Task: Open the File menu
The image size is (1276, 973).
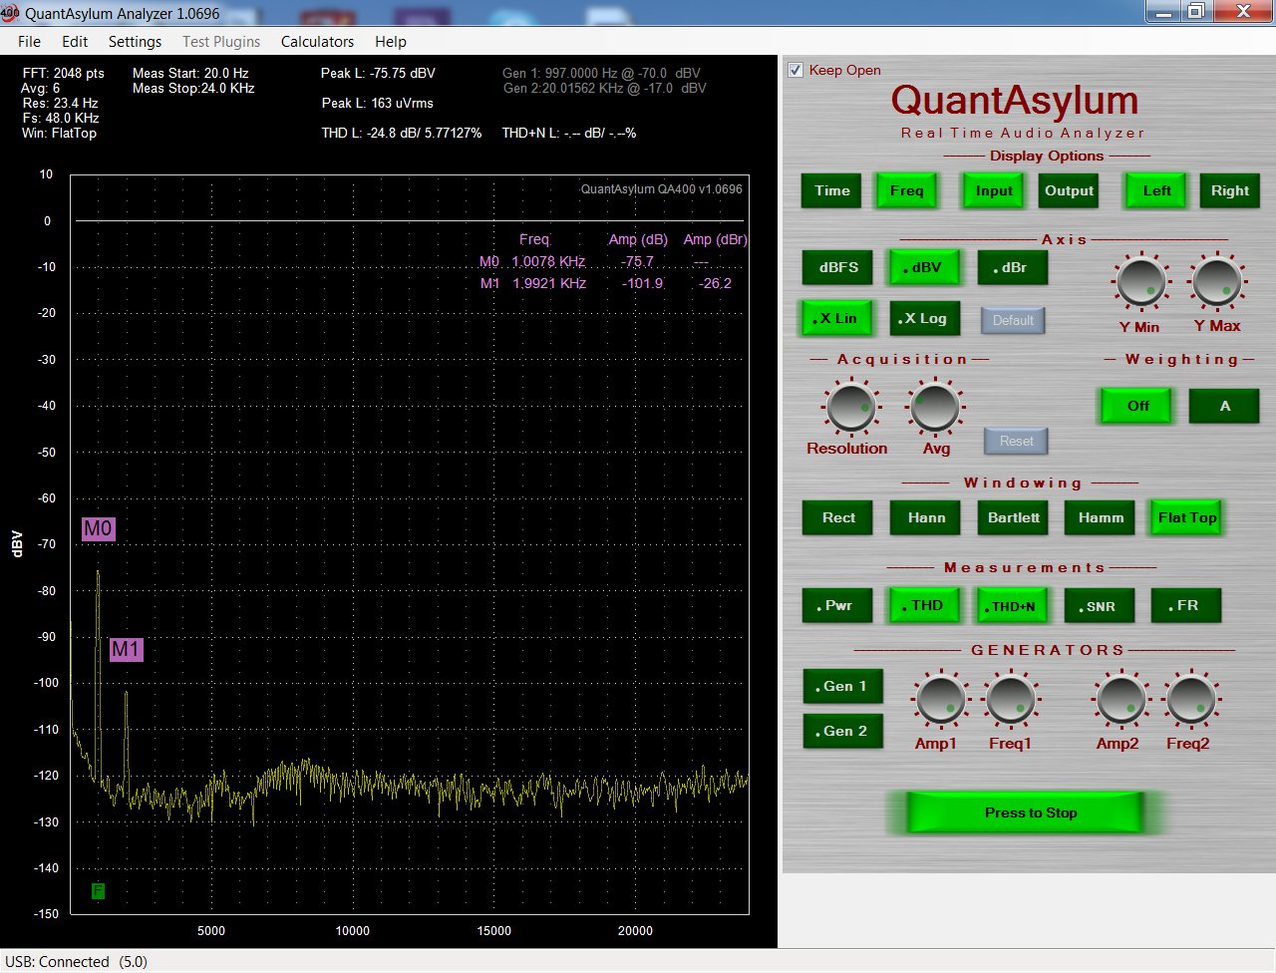Action: [x=30, y=42]
